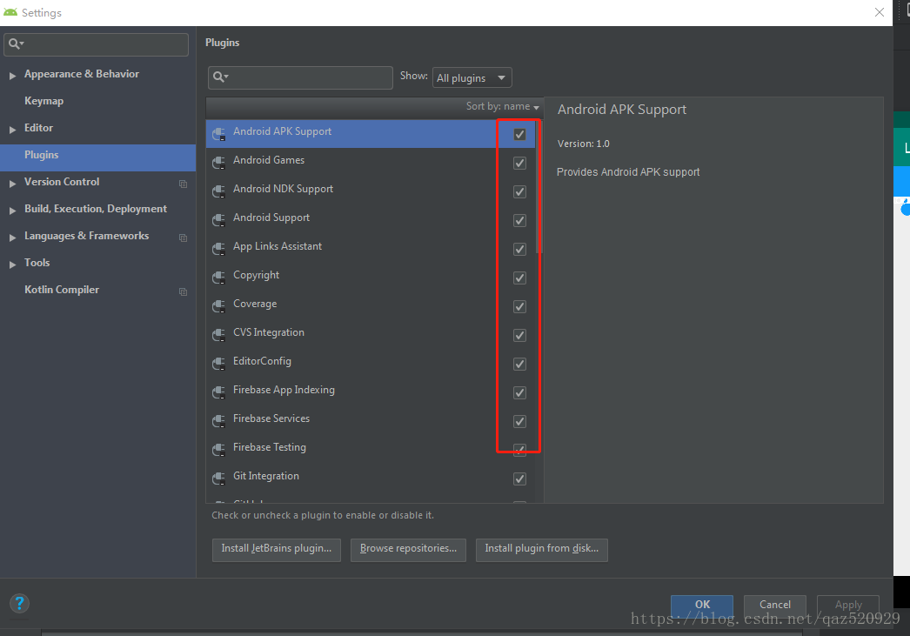Select the Firebase Testing plugin row
This screenshot has height=636, width=910.
point(371,447)
